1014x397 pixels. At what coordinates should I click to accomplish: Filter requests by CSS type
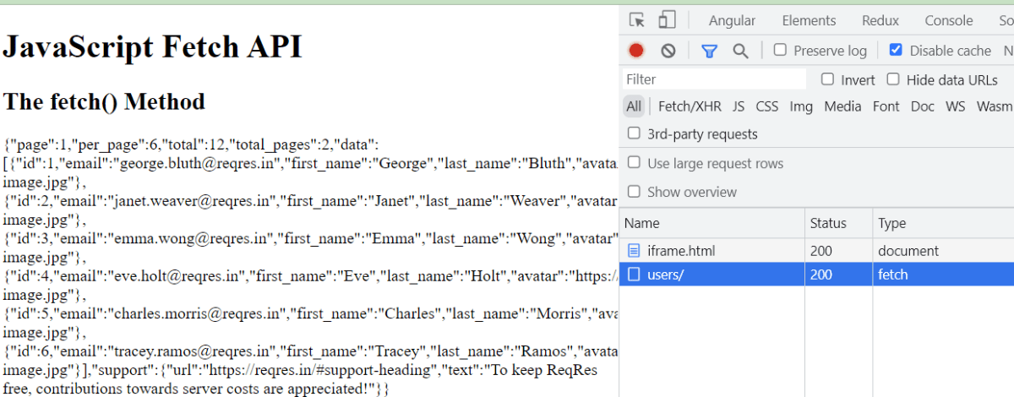coord(767,106)
